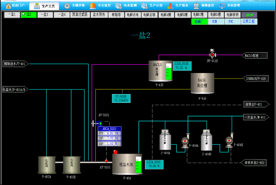Image resolution: width=276 pixels, height=185 pixels.
Task: Toggle pump P-404A
Action: pyautogui.click(x=185, y=141)
